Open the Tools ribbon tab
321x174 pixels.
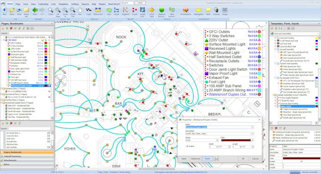click(x=25, y=4)
